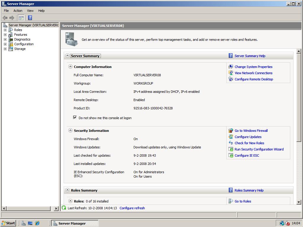303x227 pixels.
Task: Click the Back arrow toolbar icon
Action: coord(5,18)
